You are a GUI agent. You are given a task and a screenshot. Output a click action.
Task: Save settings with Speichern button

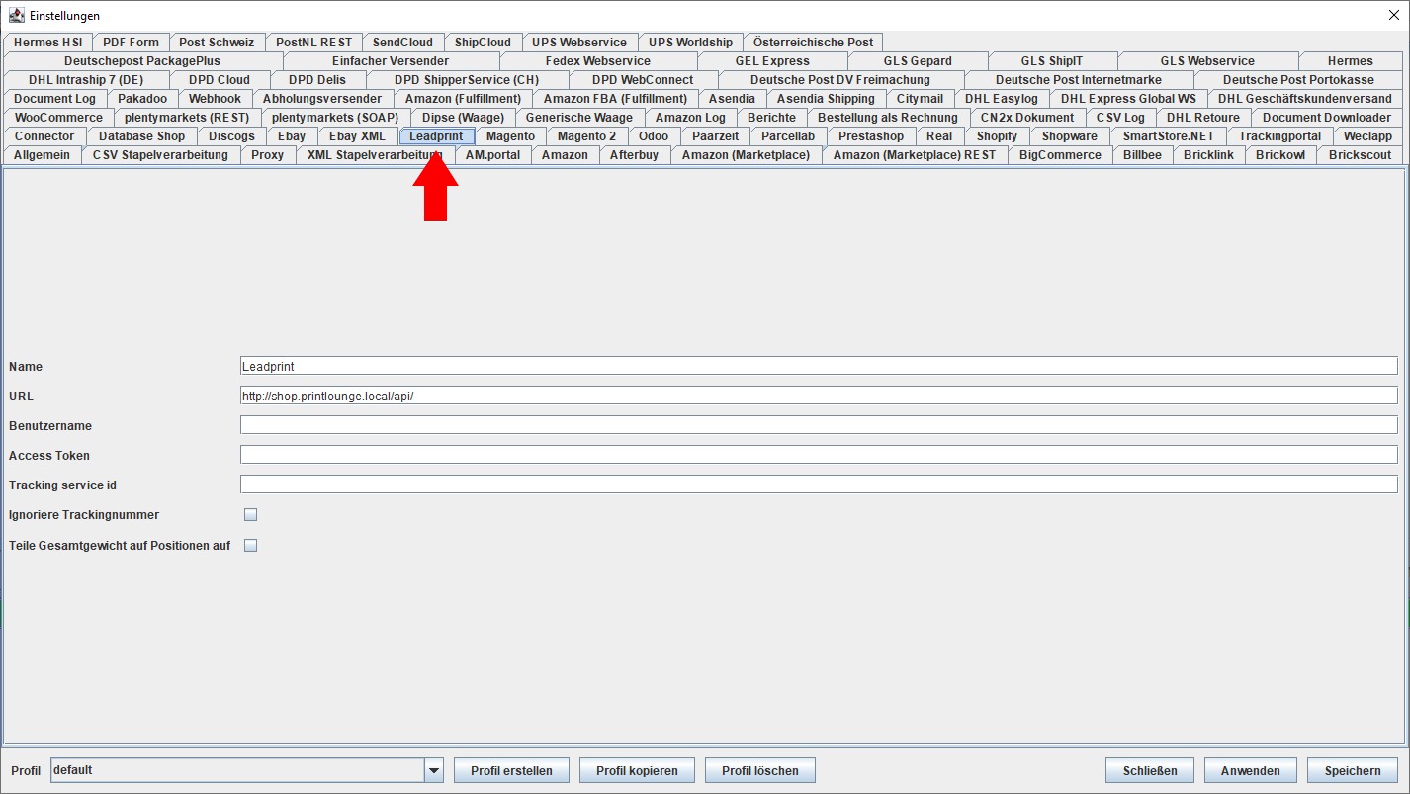click(x=1353, y=770)
